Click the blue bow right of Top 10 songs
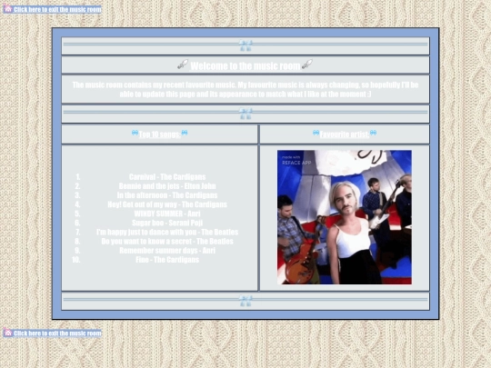491x368 pixels. (185, 133)
